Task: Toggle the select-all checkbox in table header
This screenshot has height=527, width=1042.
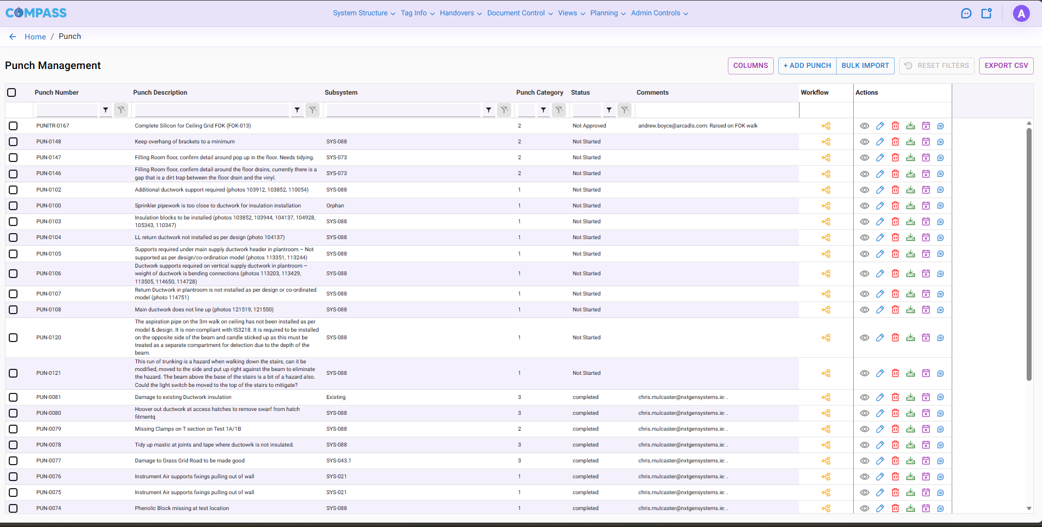Action: tap(11, 92)
